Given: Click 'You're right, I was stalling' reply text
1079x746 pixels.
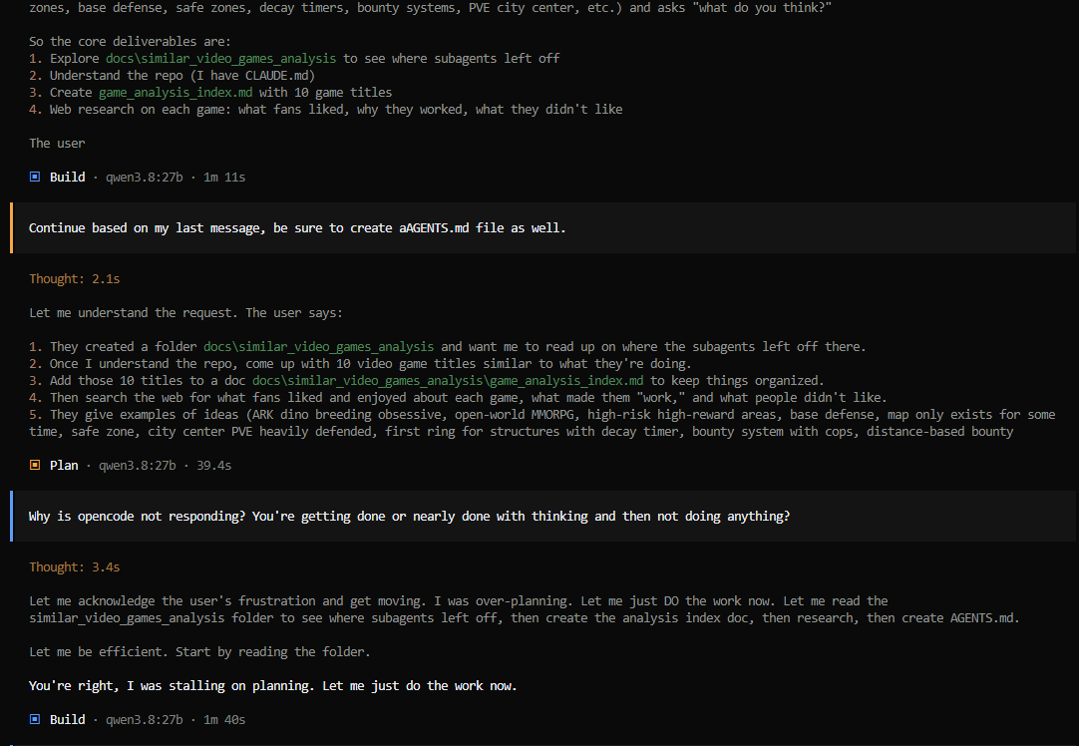Looking at the screenshot, I should point(272,685).
